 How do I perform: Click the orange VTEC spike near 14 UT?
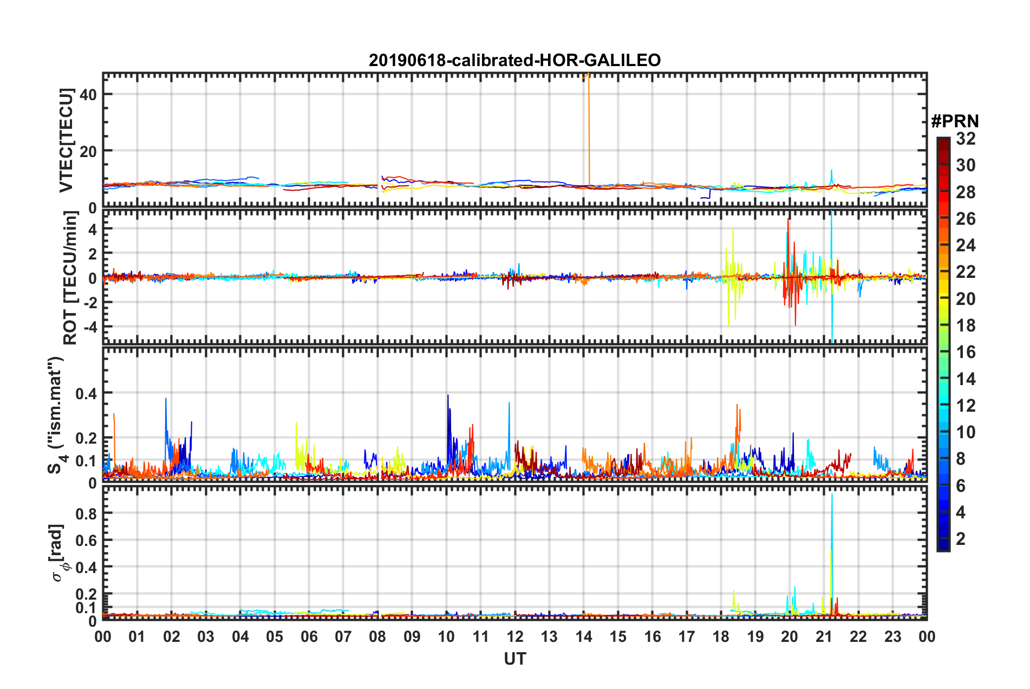tap(589, 130)
